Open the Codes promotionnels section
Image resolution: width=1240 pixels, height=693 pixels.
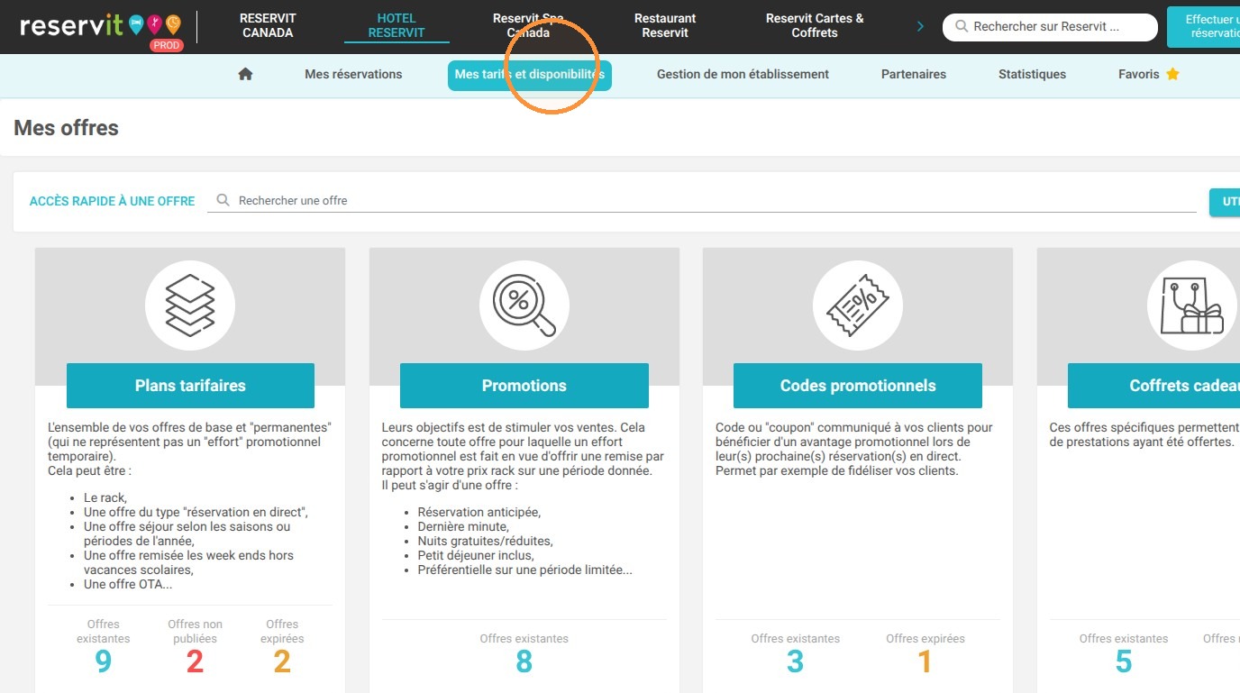[x=858, y=386]
